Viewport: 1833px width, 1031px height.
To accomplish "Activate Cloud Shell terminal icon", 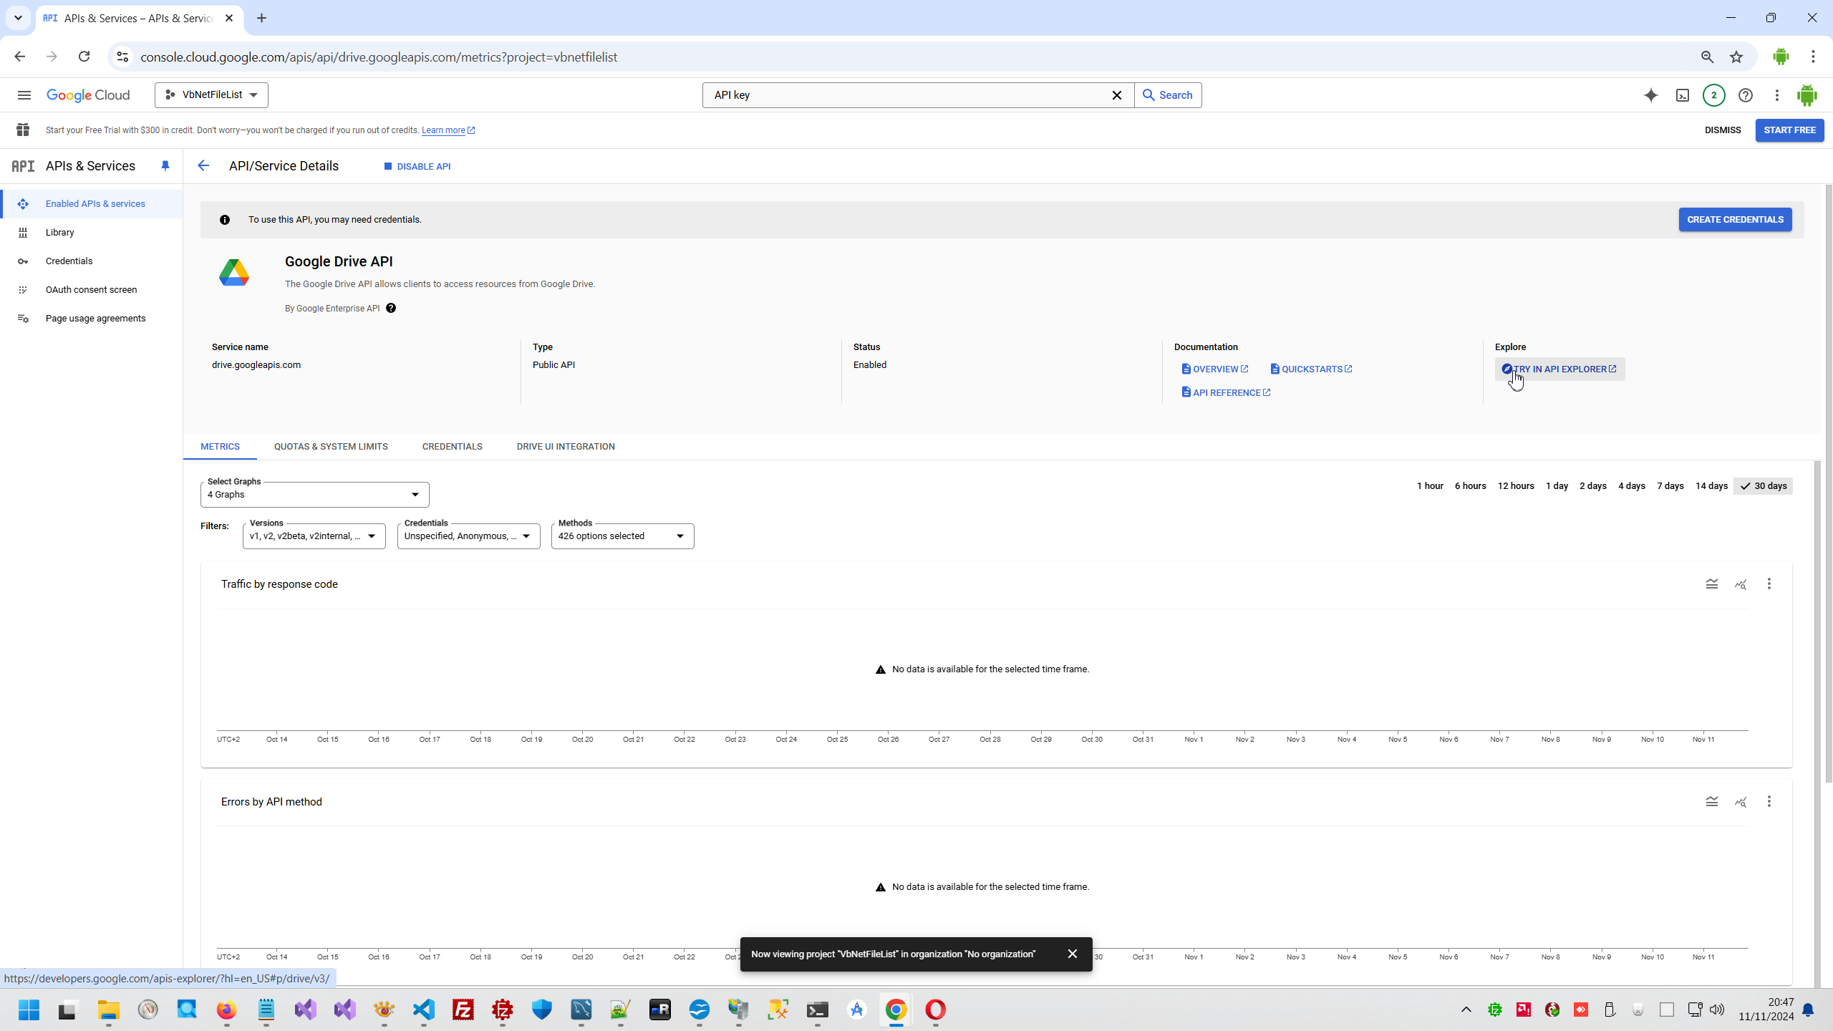I will click(1683, 95).
